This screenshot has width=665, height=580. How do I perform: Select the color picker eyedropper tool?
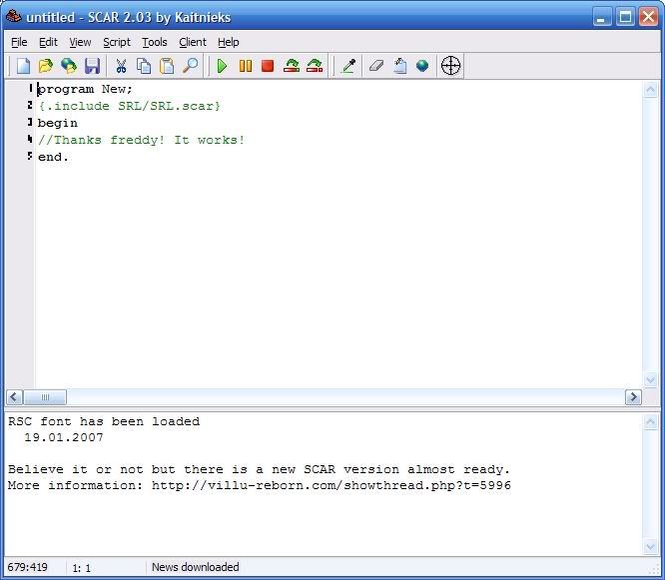click(x=348, y=66)
